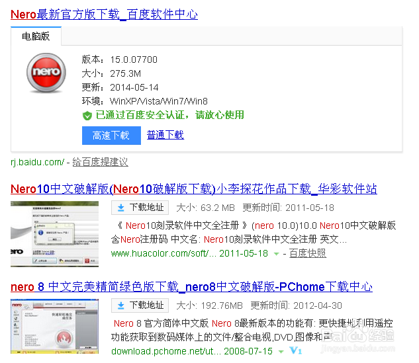The image size is (419, 363).
Task: Open nero 8 中文完美精简绿色版 PChome result title
Action: click(x=191, y=287)
